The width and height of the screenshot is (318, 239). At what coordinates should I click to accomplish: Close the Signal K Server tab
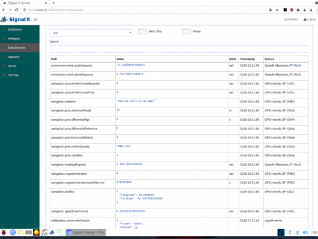(x=46, y=3)
